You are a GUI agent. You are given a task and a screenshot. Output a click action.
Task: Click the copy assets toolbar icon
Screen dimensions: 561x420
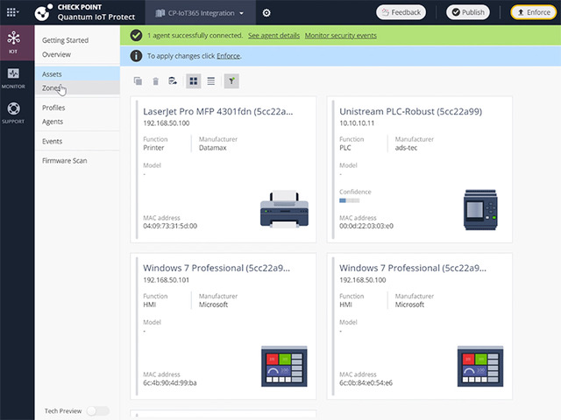pos(138,81)
